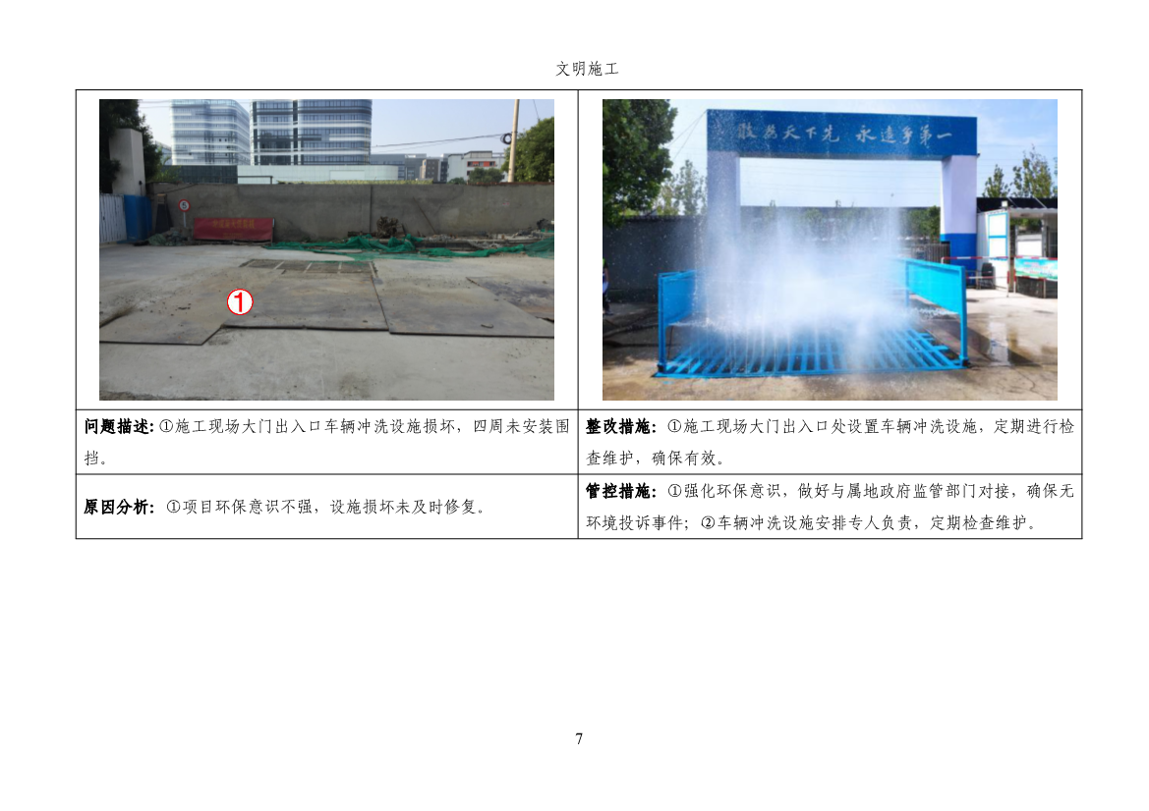
Task: Select the left photo of steel plates
Action: click(326, 249)
